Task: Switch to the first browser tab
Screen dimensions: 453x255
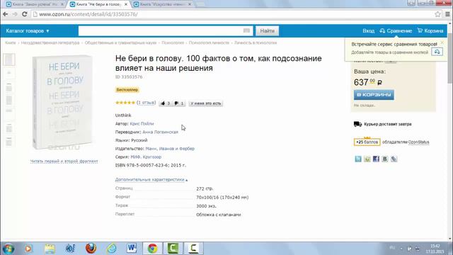Action: [35, 4]
